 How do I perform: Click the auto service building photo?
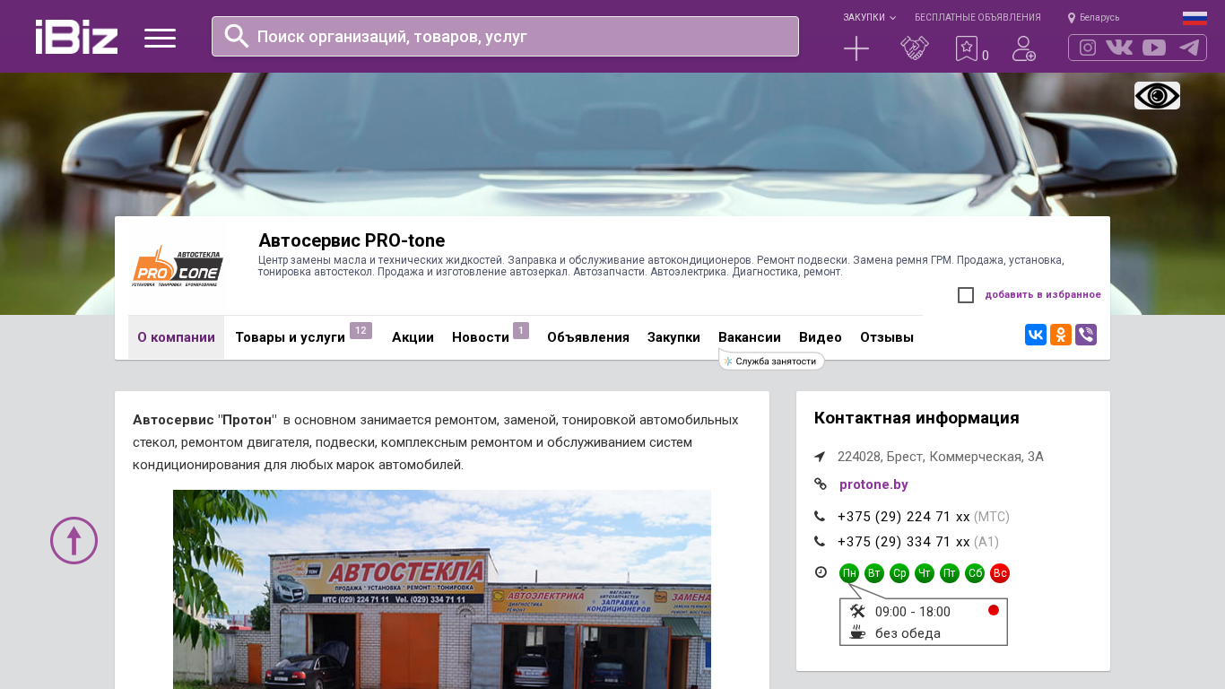(442, 589)
